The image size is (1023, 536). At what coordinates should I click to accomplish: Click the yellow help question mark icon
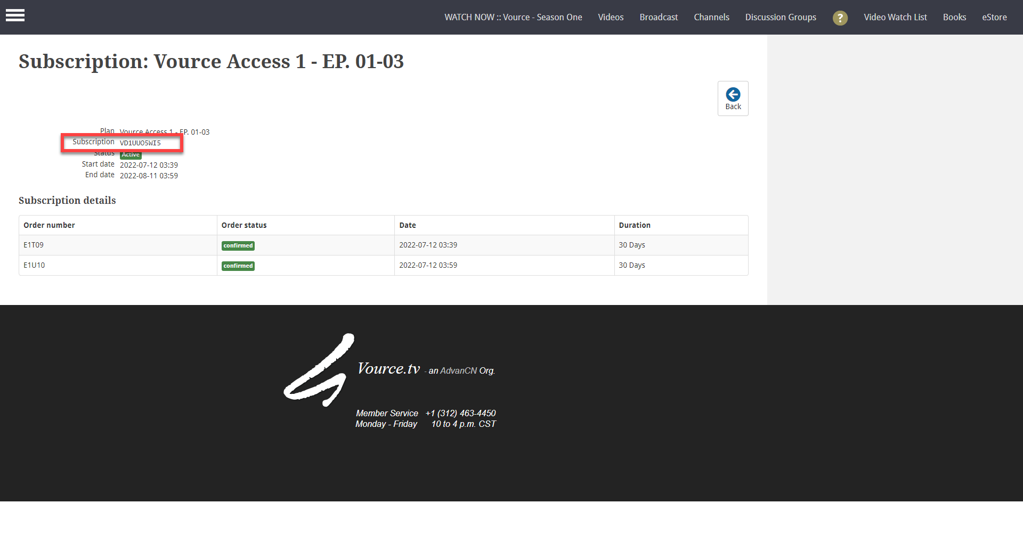[x=840, y=18]
